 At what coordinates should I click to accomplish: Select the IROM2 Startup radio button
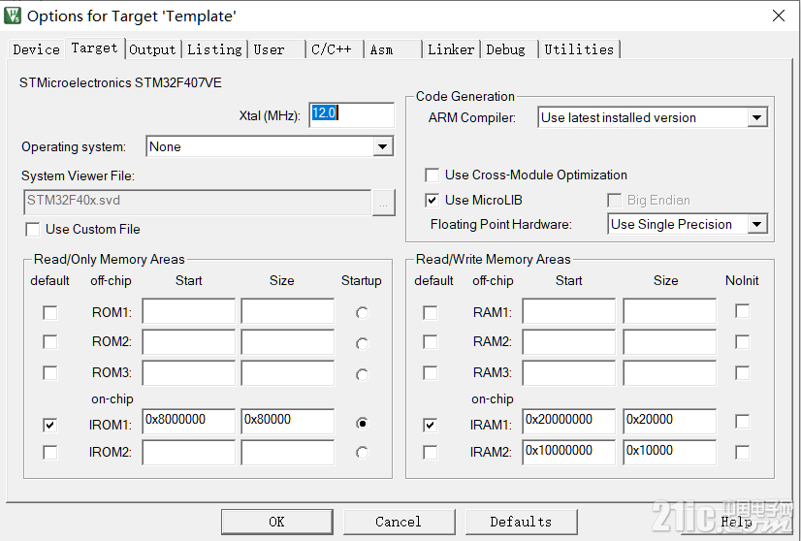pos(362,453)
